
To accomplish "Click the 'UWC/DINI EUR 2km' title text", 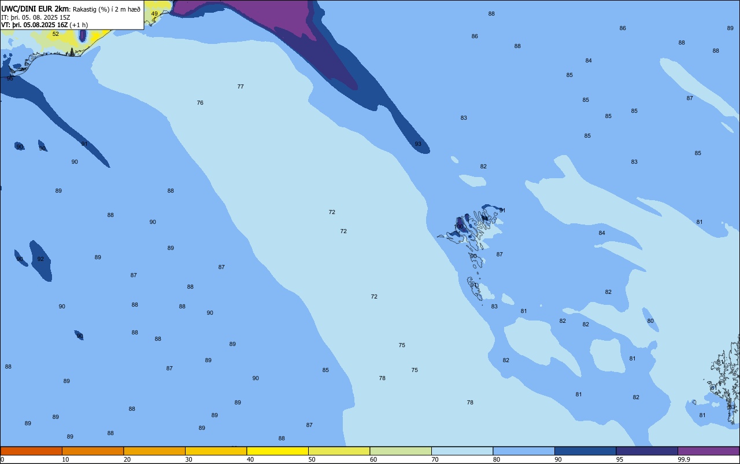I will tap(35, 9).
